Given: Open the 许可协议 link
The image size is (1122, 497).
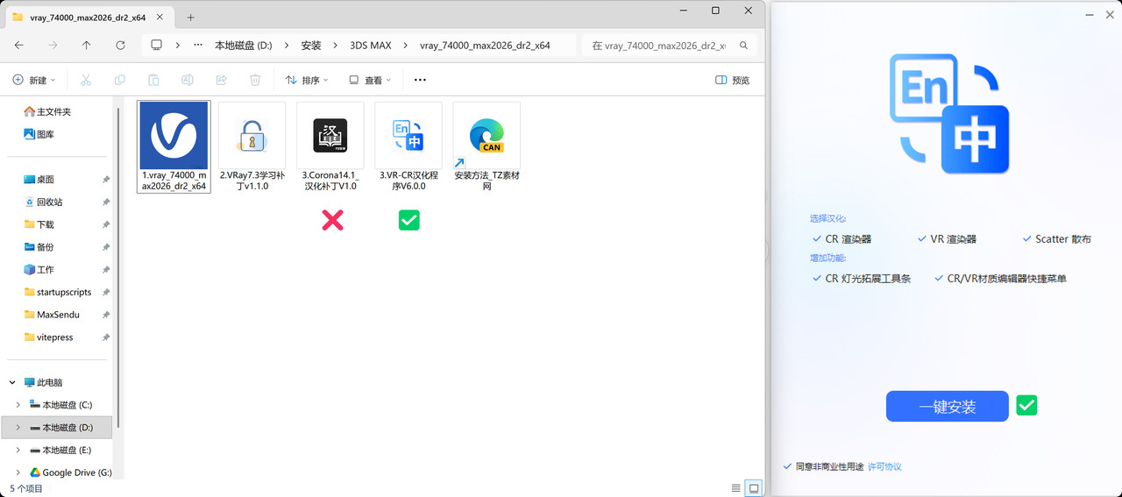Looking at the screenshot, I should 884,466.
